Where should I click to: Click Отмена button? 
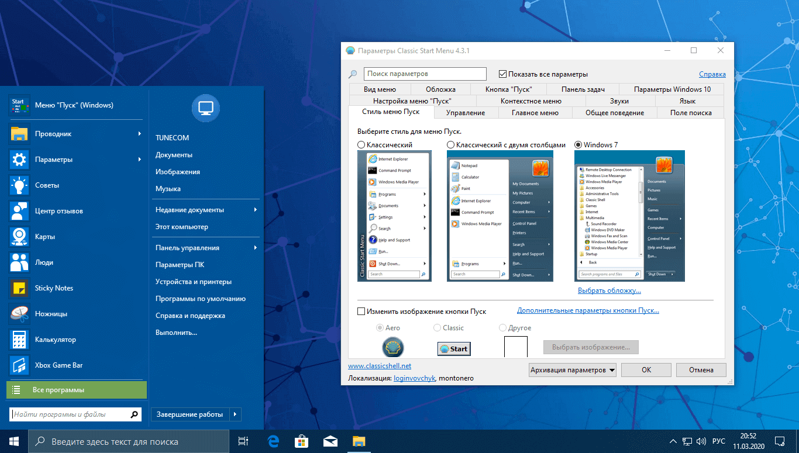point(701,370)
